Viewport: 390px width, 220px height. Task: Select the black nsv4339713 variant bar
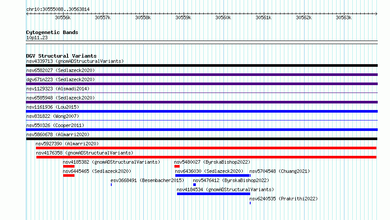click(x=202, y=65)
